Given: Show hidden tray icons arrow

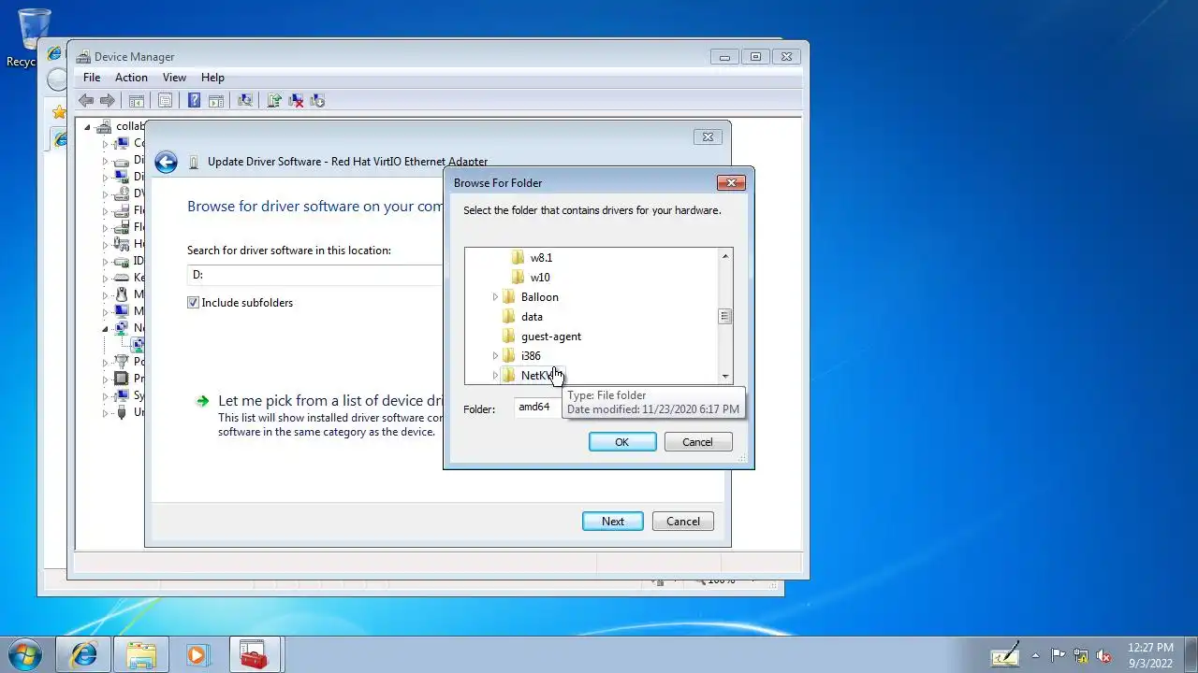Looking at the screenshot, I should point(1035,655).
